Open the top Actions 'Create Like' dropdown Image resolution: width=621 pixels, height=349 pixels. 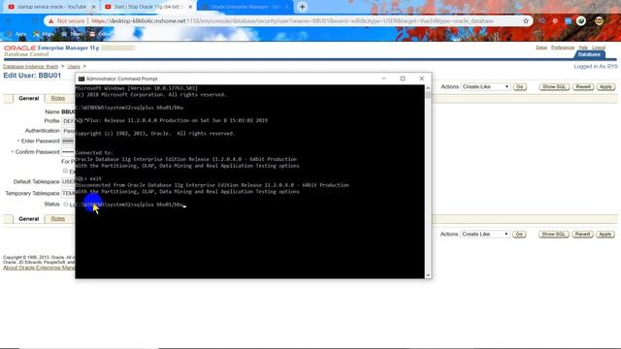pos(485,86)
